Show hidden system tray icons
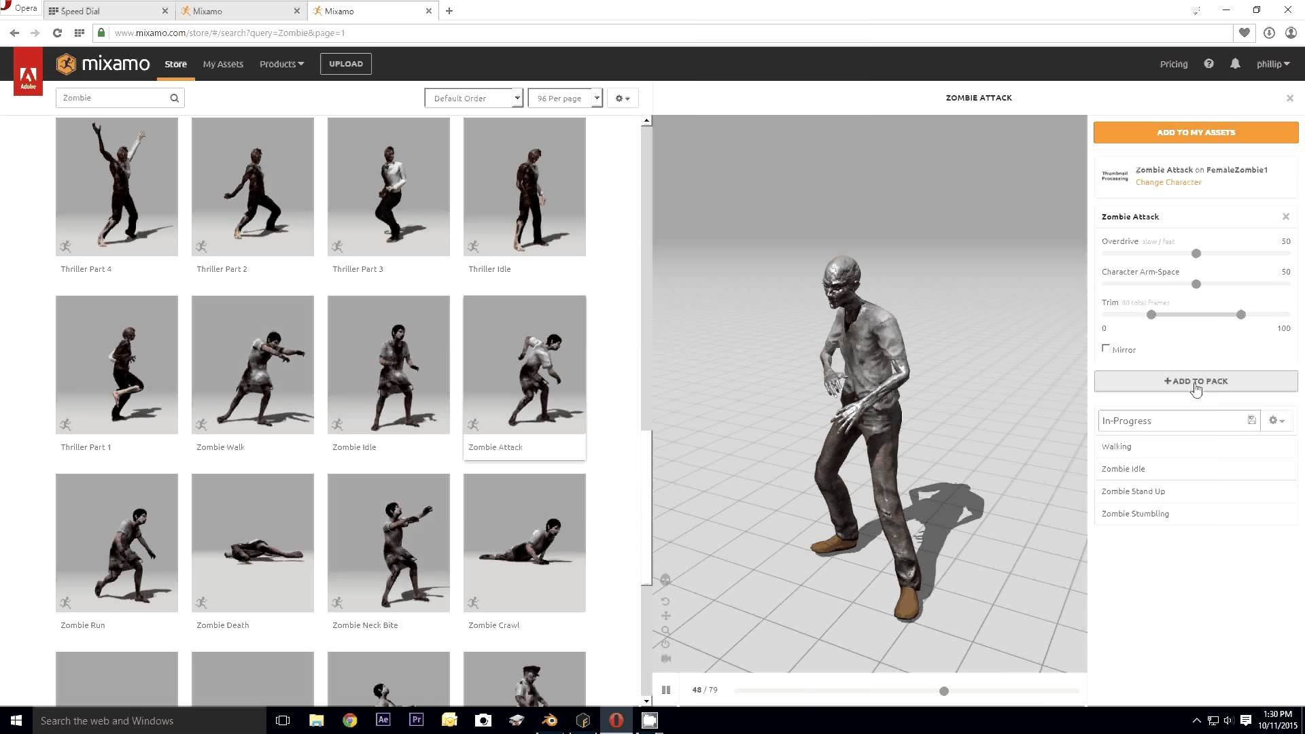 (1196, 720)
